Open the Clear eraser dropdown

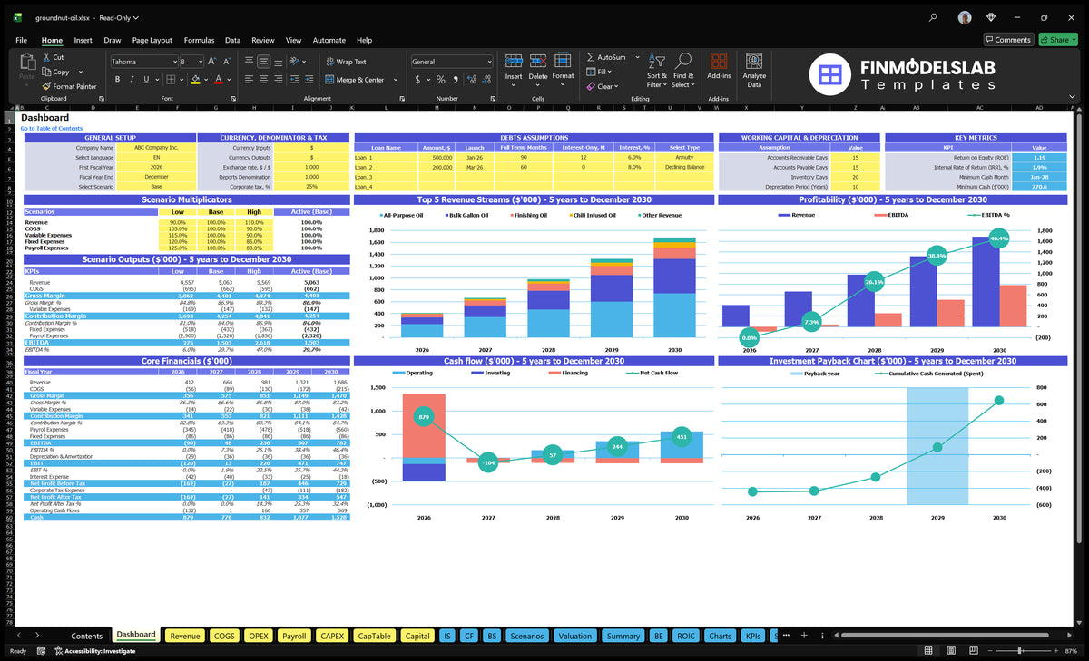click(x=603, y=86)
